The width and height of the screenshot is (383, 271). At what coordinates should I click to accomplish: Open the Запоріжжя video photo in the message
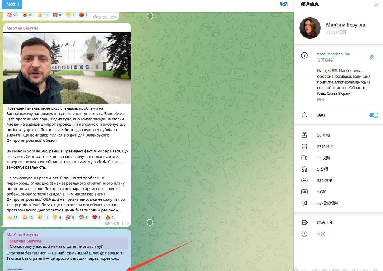coord(67,68)
